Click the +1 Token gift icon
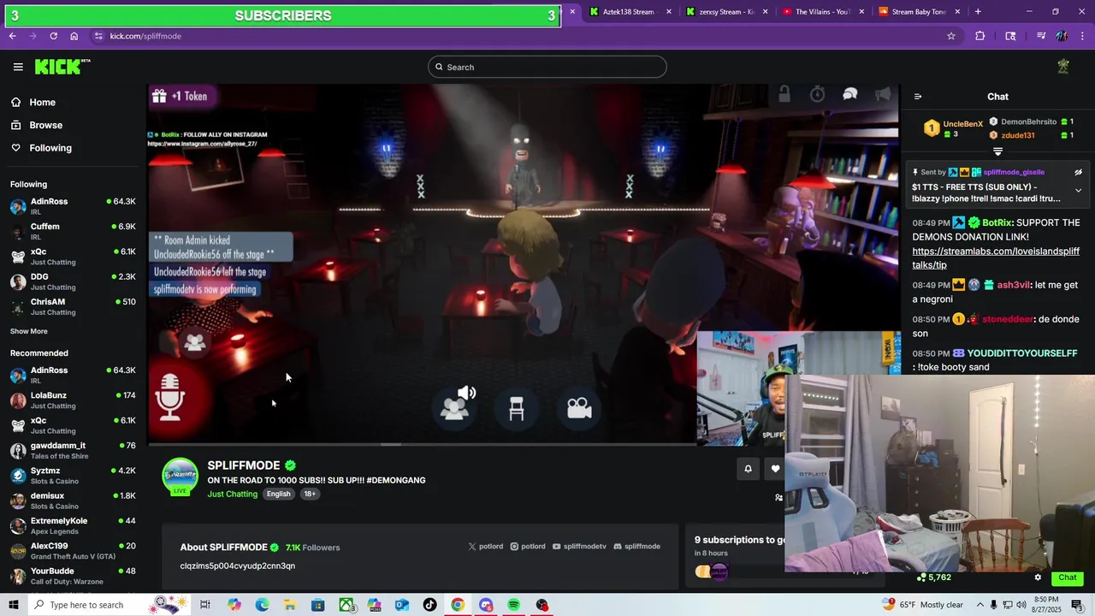This screenshot has height=616, width=1095. (x=159, y=96)
